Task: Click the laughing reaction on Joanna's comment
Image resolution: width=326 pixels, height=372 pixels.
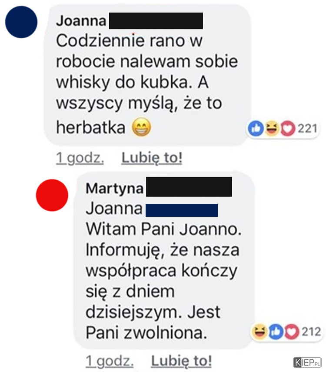Action: [x=272, y=128]
